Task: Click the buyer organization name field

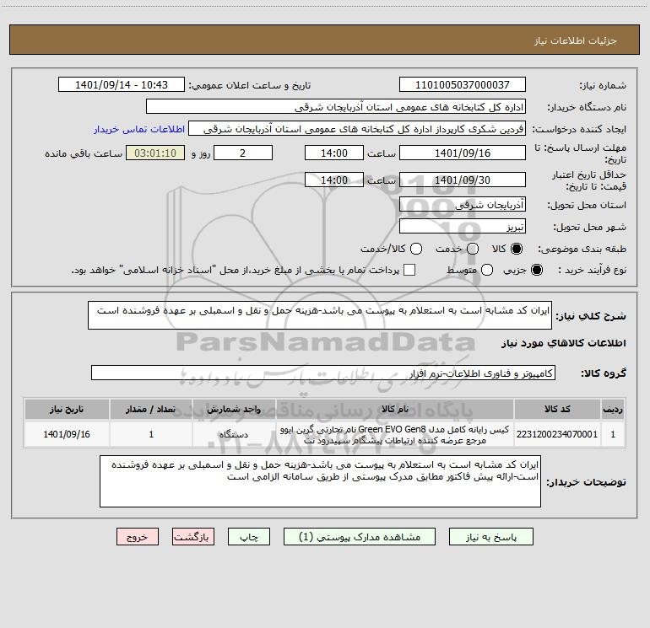Action: pyautogui.click(x=336, y=106)
